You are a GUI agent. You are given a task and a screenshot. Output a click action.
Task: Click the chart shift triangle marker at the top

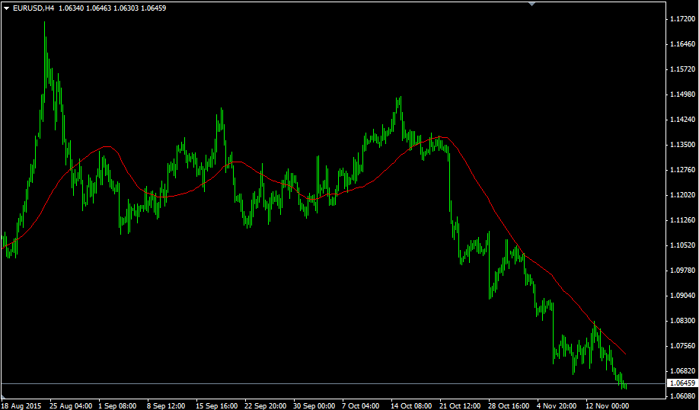point(531,4)
